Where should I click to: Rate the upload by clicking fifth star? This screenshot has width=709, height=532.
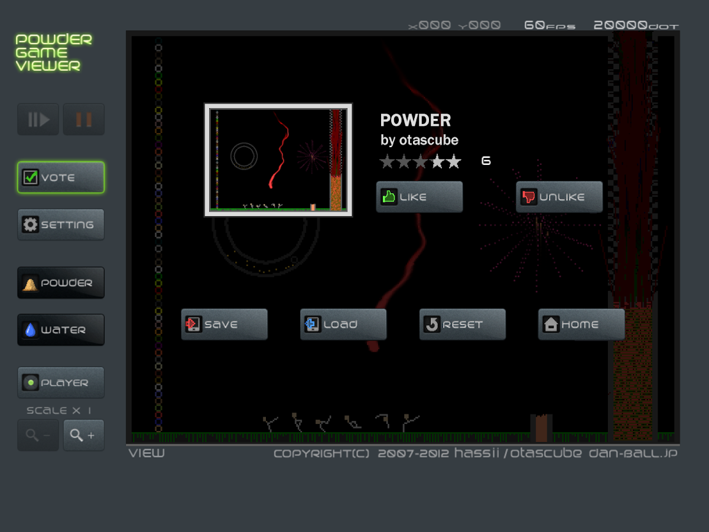coord(454,160)
